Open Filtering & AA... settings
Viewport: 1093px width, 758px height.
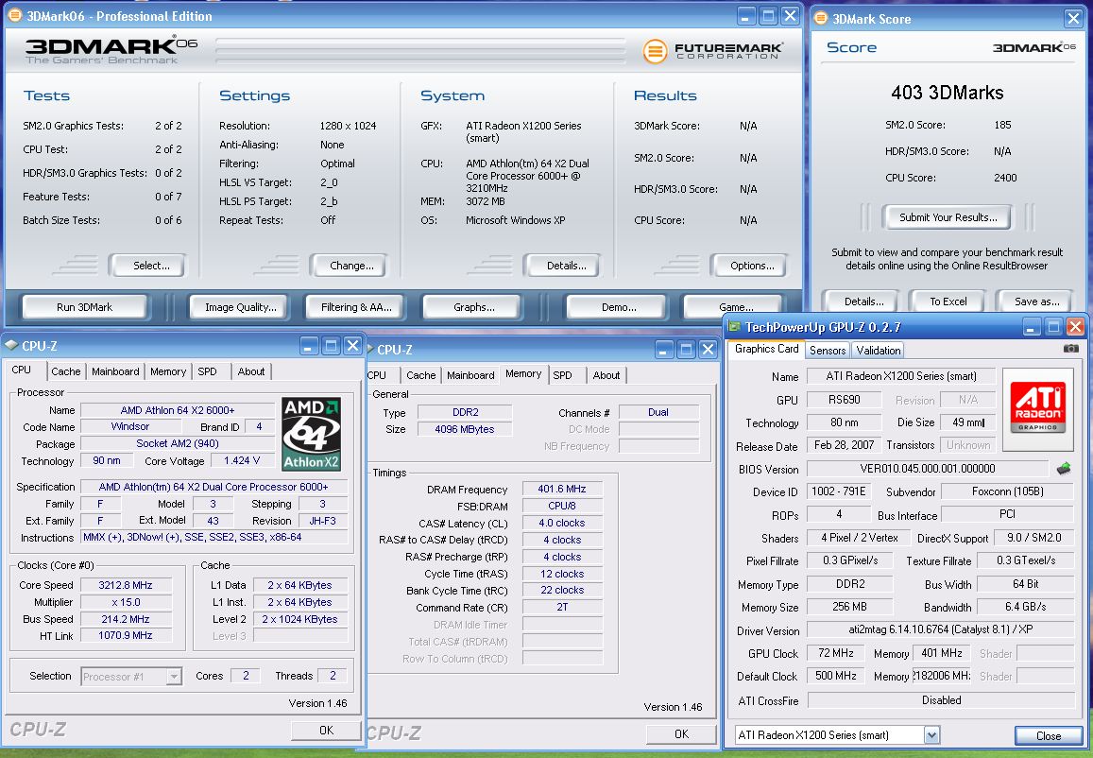tap(356, 307)
